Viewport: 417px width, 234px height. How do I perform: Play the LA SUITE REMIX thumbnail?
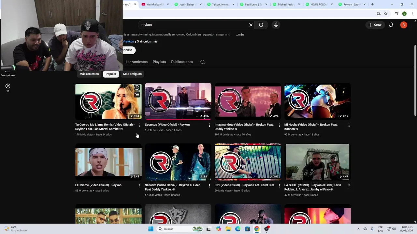[318, 162]
